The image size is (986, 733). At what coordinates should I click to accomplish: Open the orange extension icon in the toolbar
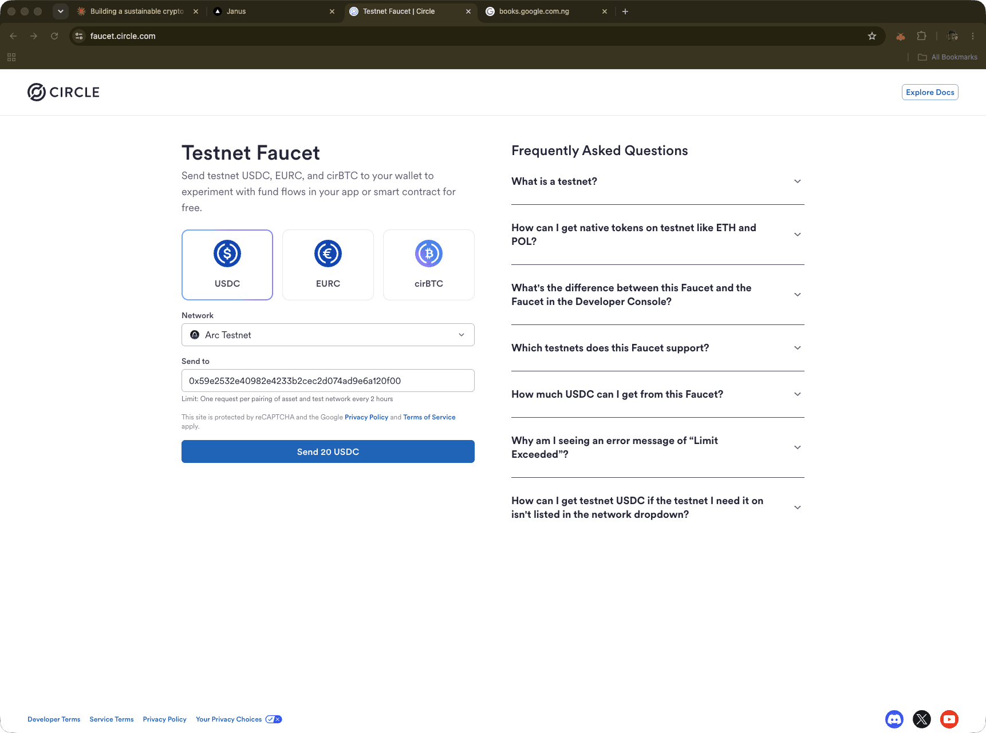coord(901,36)
